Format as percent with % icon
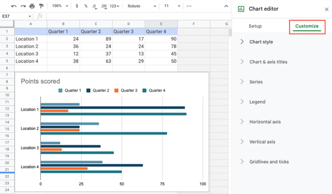This screenshot has height=194, width=332. pyautogui.click(x=86, y=6)
